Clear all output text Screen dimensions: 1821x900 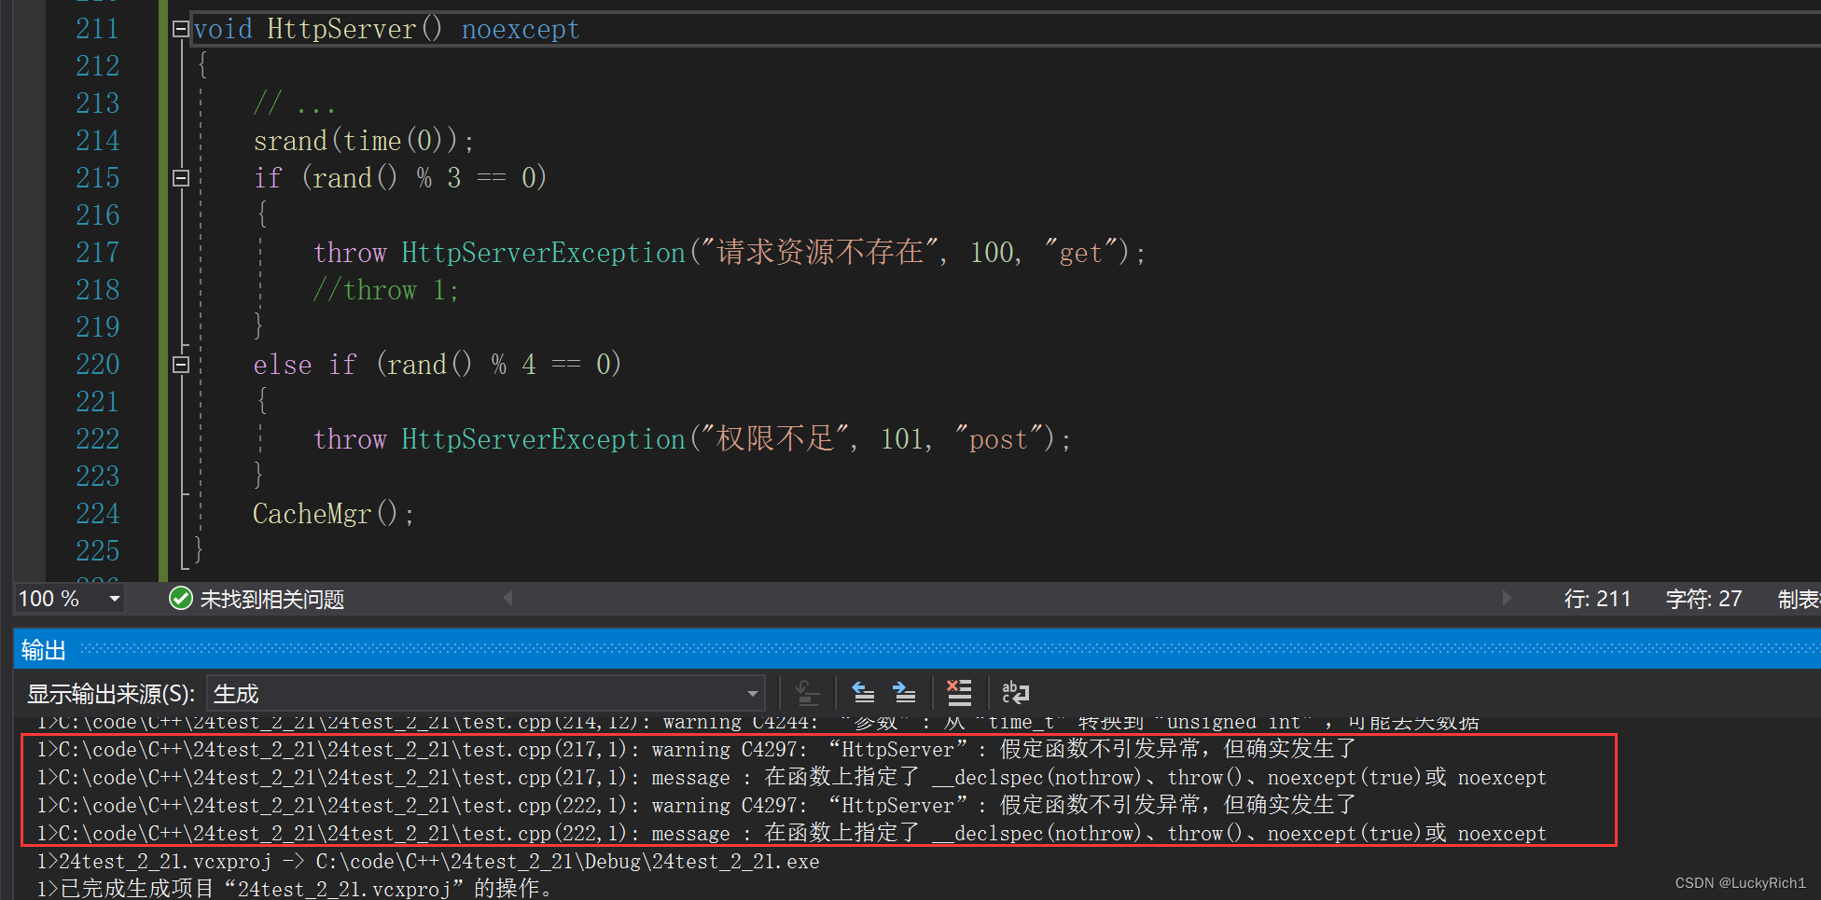[x=959, y=693]
